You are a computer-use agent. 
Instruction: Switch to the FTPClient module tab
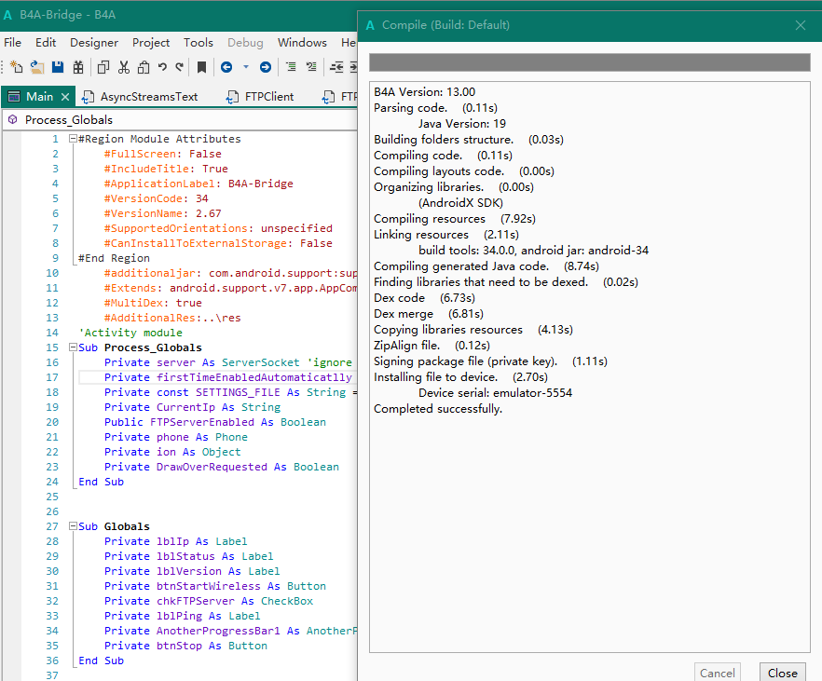click(x=268, y=97)
